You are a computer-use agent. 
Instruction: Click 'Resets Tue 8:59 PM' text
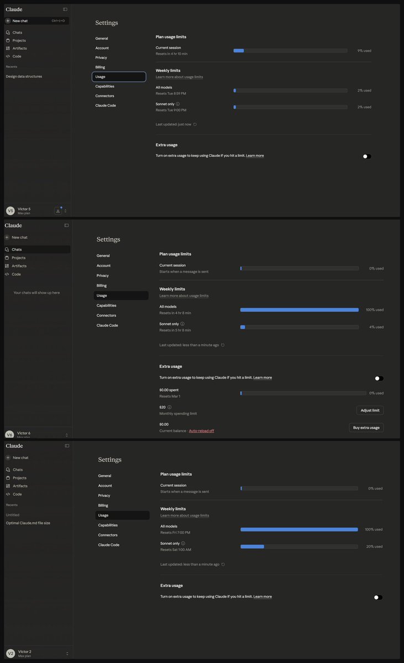click(x=171, y=93)
